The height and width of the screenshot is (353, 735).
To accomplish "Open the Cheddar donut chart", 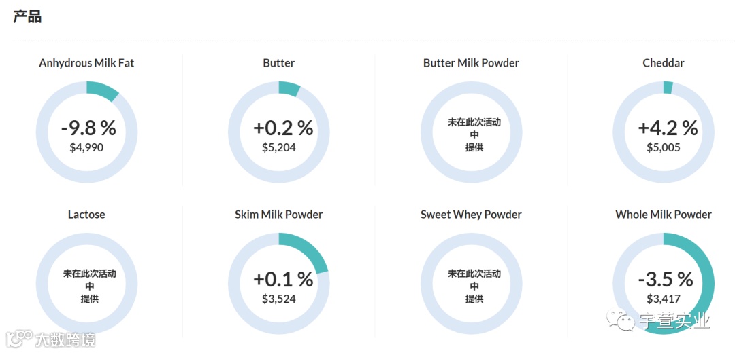I will (x=664, y=132).
